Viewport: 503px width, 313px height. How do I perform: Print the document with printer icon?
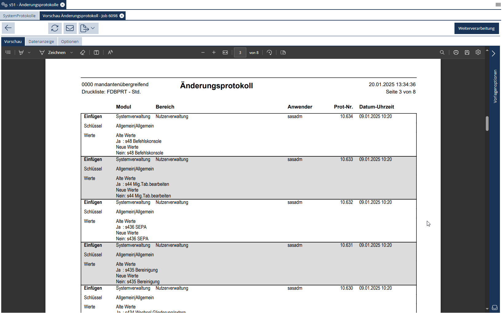pyautogui.click(x=456, y=52)
